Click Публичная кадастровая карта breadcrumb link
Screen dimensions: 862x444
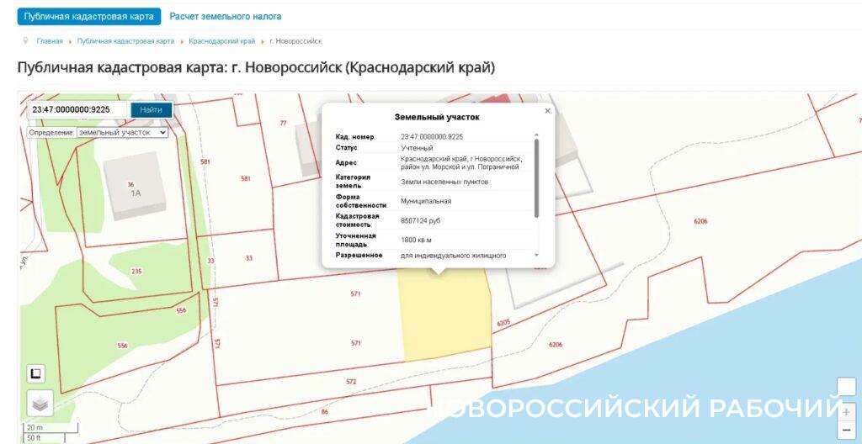tap(125, 41)
